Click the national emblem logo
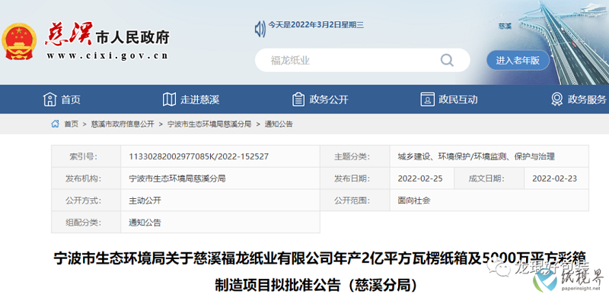Viewport: 609px width, 294px height. coord(19,42)
